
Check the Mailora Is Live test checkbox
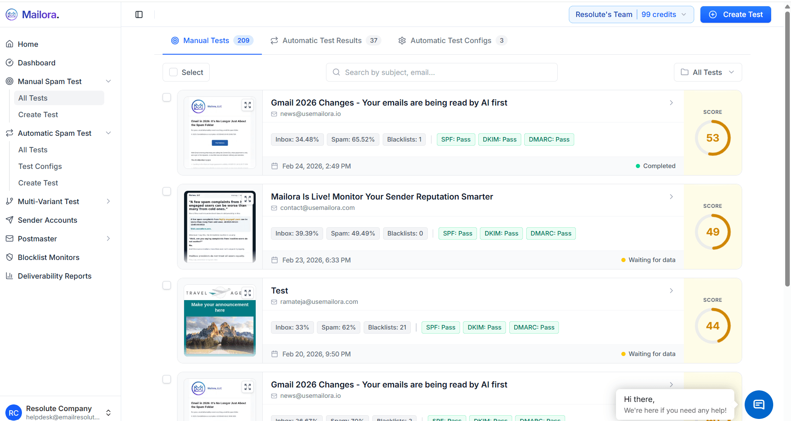pyautogui.click(x=167, y=191)
